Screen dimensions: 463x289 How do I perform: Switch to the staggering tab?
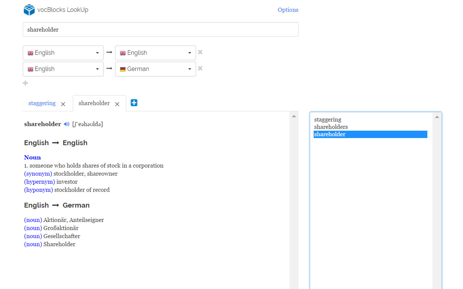[42, 103]
